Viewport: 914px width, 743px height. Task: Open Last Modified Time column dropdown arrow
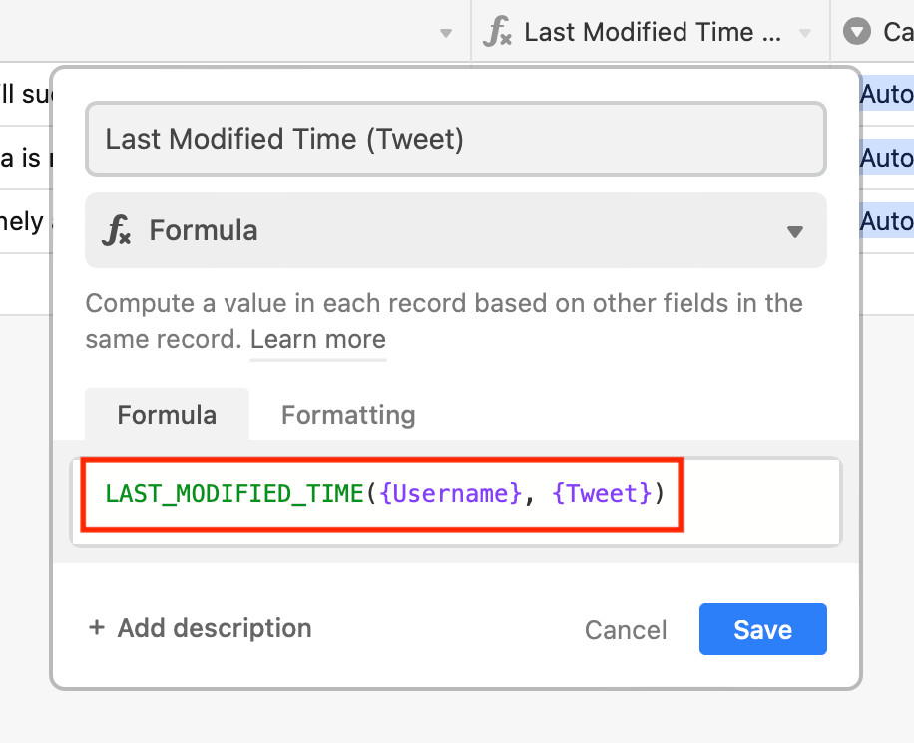click(805, 33)
